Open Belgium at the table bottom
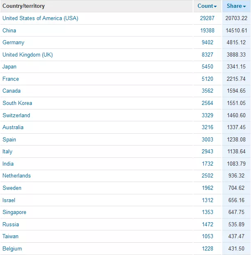Screen dimensions: 251x255 [x=12, y=248]
